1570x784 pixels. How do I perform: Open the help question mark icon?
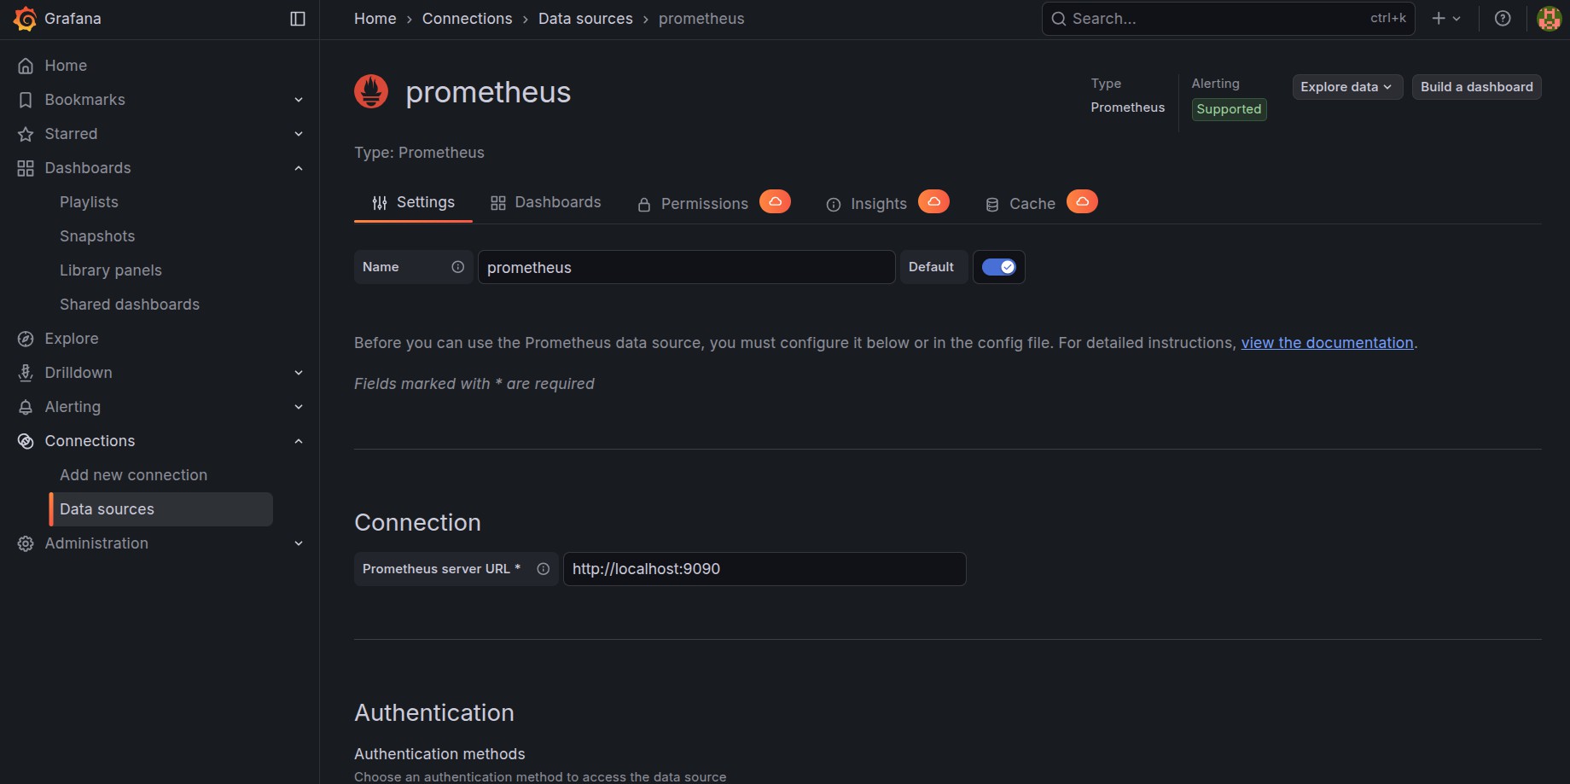coord(1503,19)
